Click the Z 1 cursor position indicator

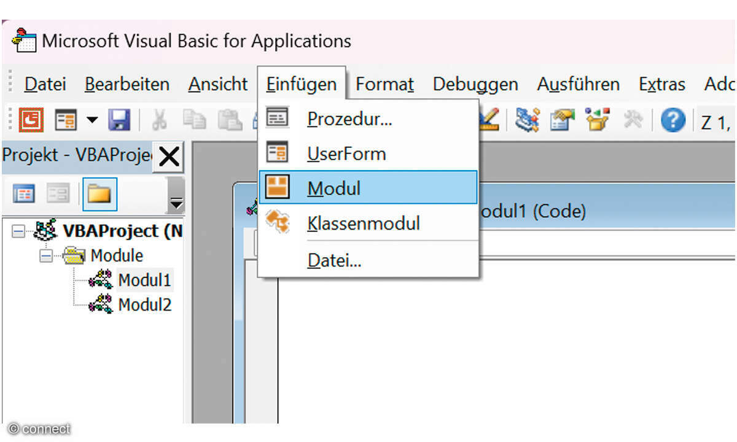pyautogui.click(x=714, y=122)
